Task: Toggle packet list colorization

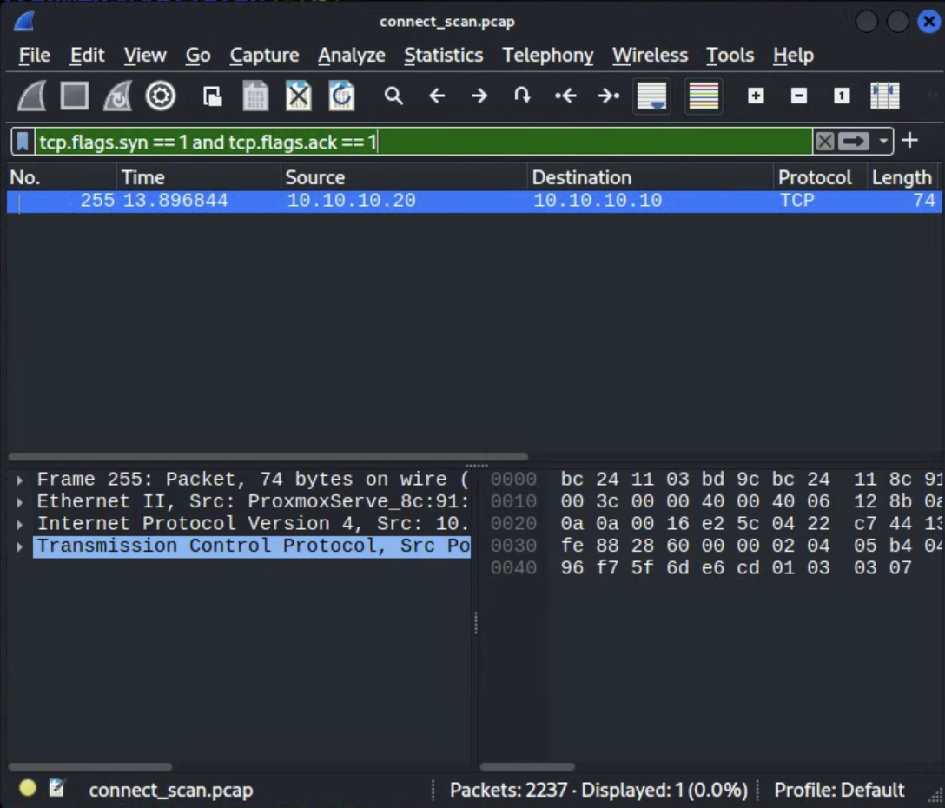Action: 704,96
